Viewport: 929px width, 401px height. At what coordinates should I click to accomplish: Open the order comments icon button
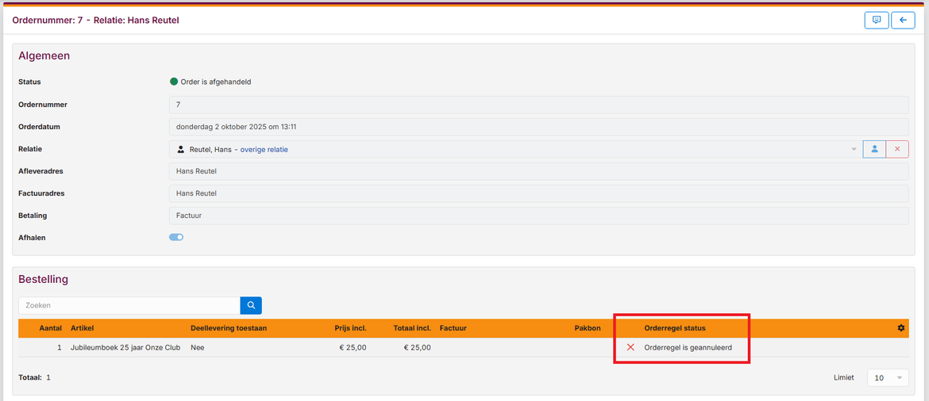pos(876,21)
